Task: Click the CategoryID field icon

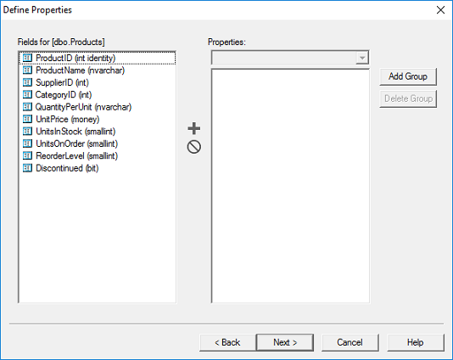Action: [x=27, y=94]
